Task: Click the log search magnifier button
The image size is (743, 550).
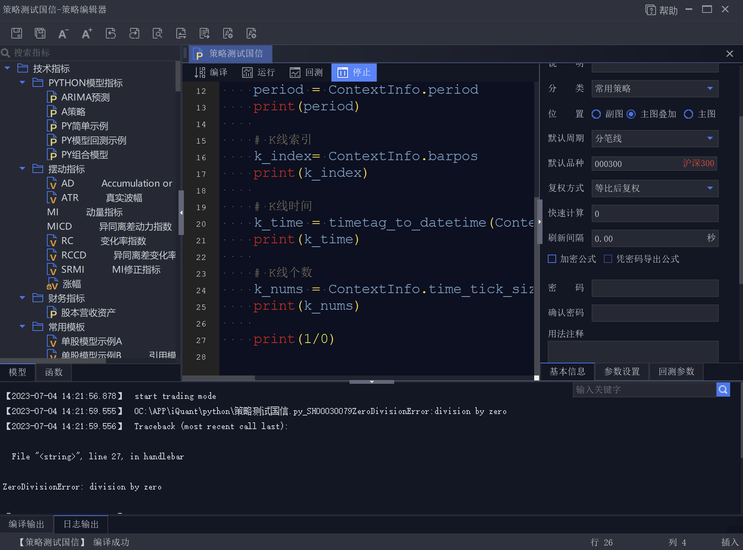Action: (x=723, y=389)
